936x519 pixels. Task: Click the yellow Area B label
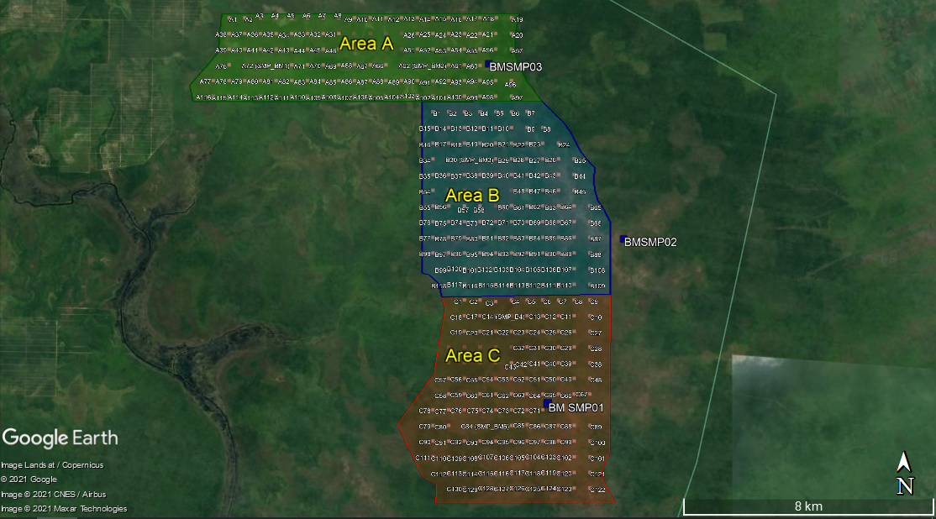click(x=473, y=196)
